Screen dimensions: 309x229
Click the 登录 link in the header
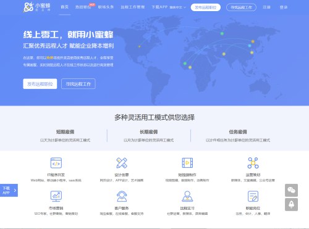click(x=284, y=7)
